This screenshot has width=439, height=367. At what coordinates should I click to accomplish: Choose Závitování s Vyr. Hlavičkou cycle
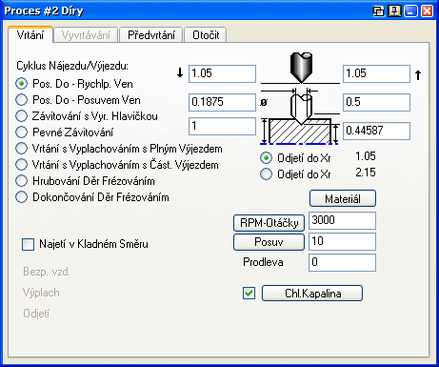tap(87, 116)
